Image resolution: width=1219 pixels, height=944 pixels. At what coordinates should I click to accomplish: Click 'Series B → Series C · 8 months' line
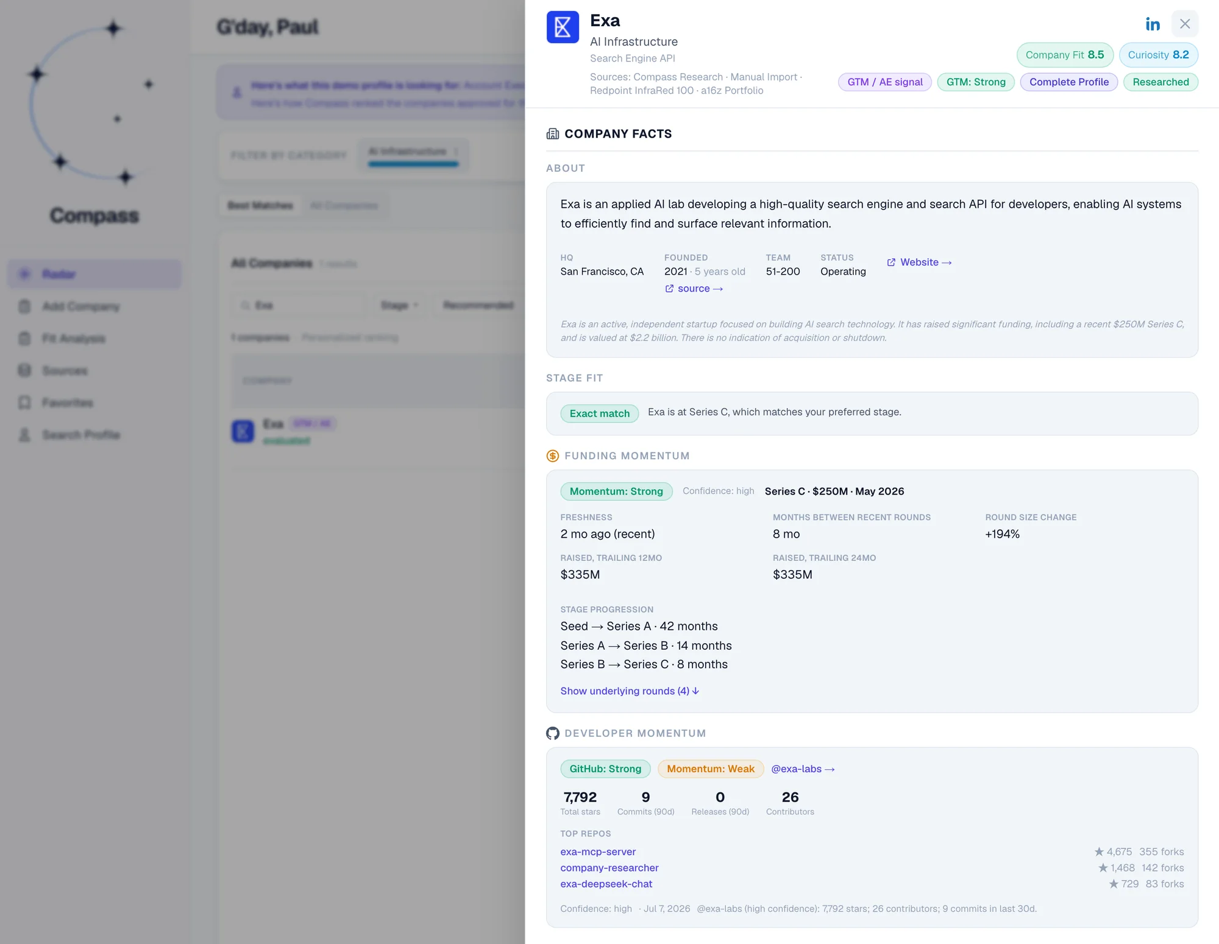pos(644,664)
